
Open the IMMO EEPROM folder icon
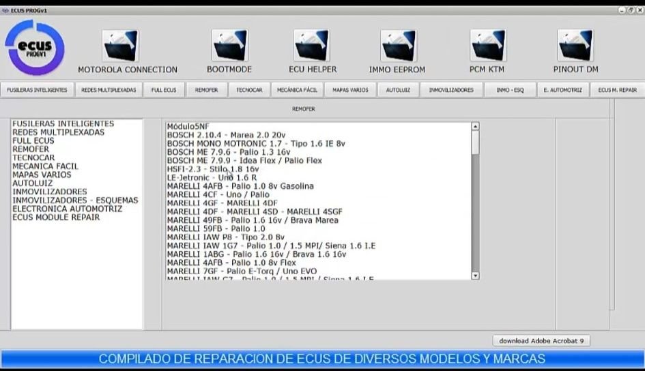[398, 46]
